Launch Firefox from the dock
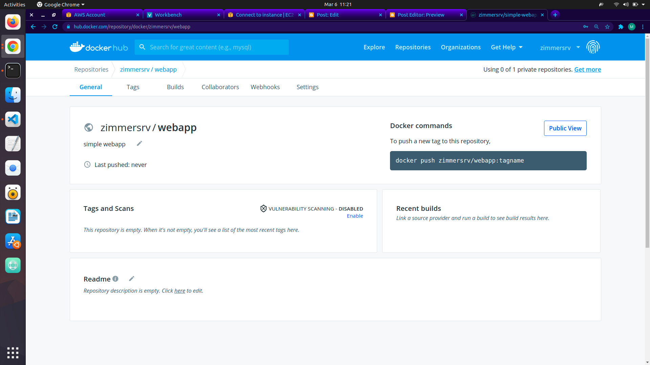 13,22
